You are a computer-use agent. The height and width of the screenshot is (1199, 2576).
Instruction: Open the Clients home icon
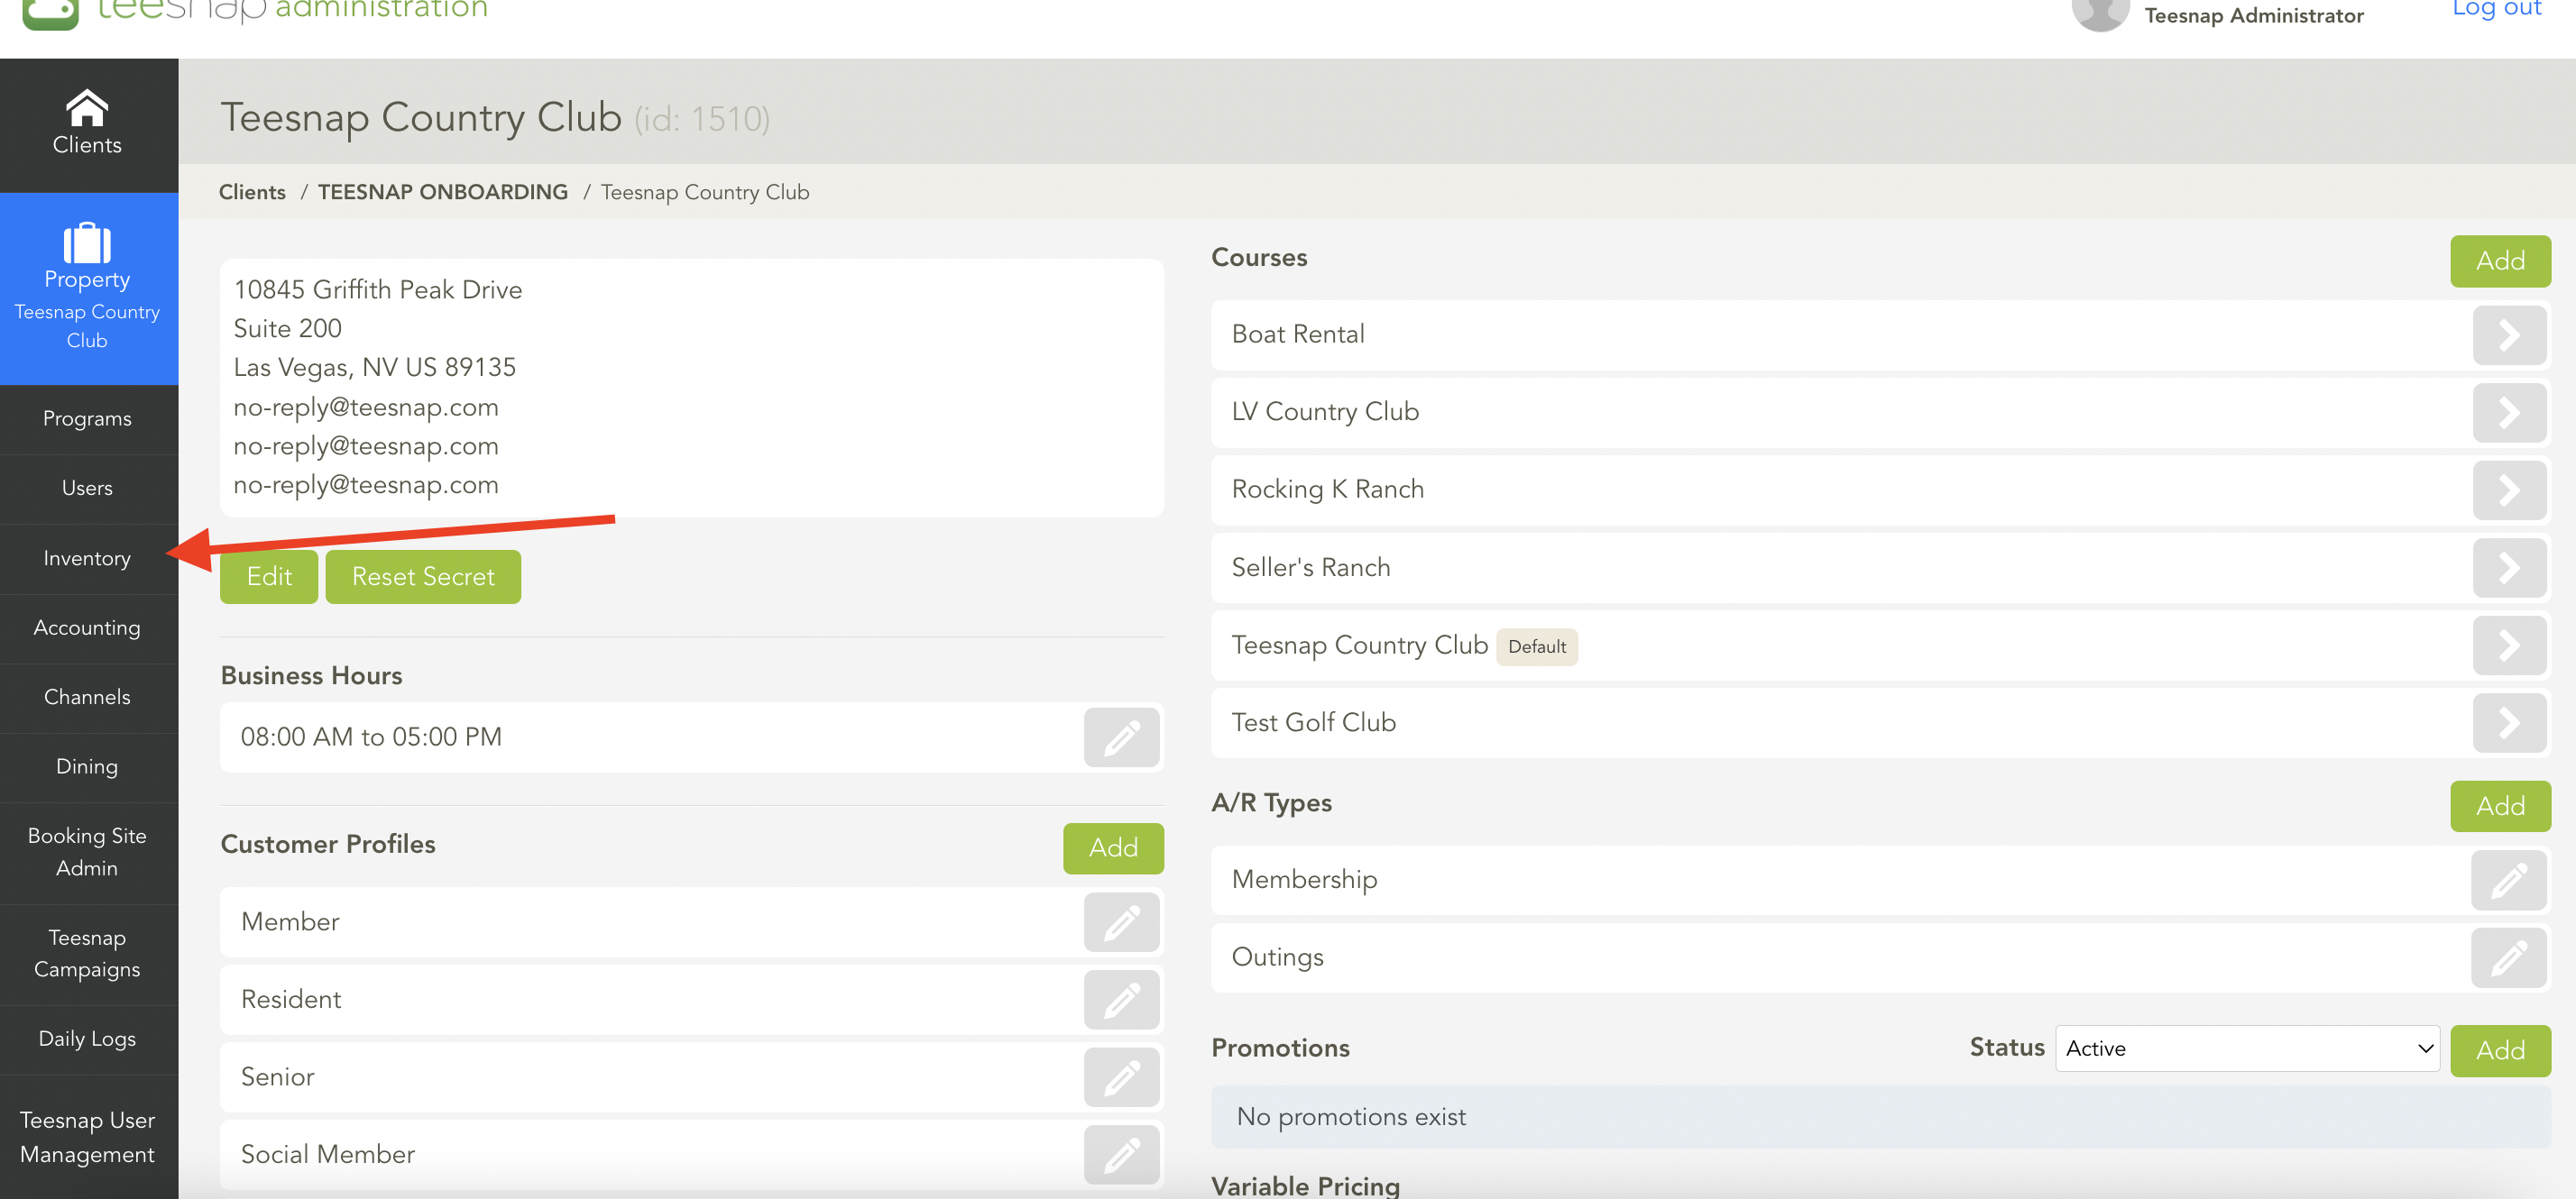[87, 108]
